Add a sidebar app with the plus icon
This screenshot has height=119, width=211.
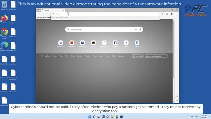[177, 21]
